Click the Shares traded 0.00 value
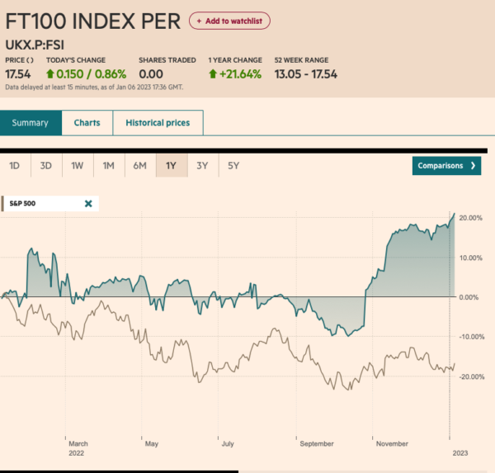Image resolution: width=495 pixels, height=473 pixels. point(151,74)
